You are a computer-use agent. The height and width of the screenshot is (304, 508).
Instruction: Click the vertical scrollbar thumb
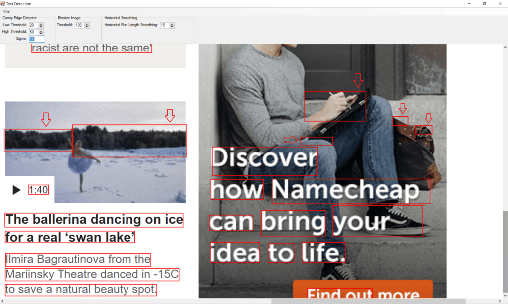[505, 253]
